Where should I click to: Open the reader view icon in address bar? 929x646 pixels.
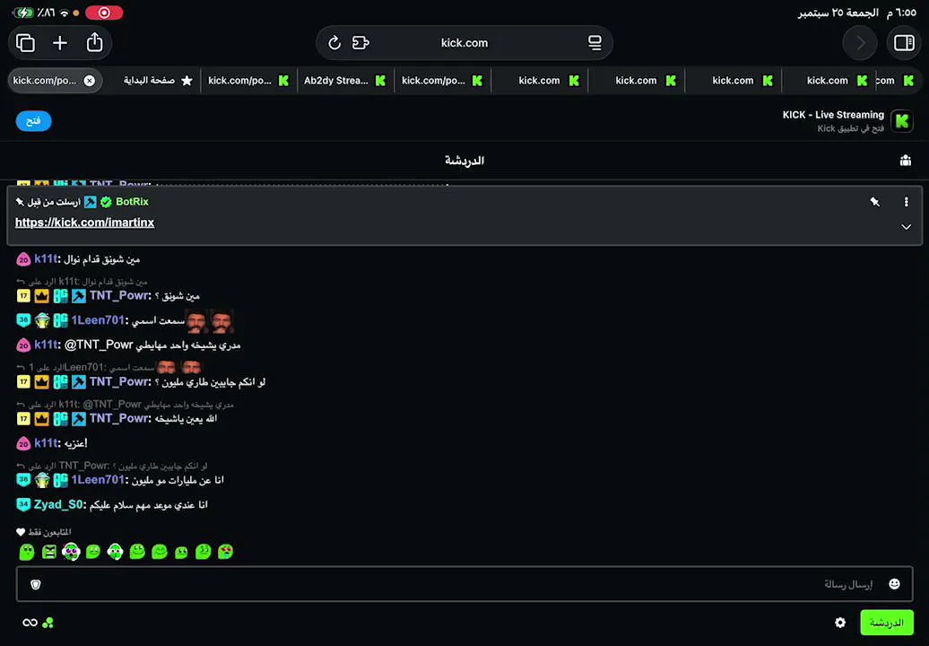[595, 43]
